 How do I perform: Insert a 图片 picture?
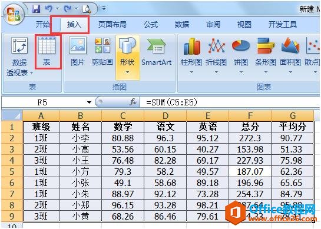78,51
